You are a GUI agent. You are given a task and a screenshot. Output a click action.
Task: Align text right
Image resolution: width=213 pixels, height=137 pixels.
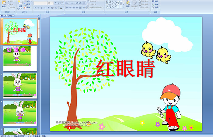74,8
